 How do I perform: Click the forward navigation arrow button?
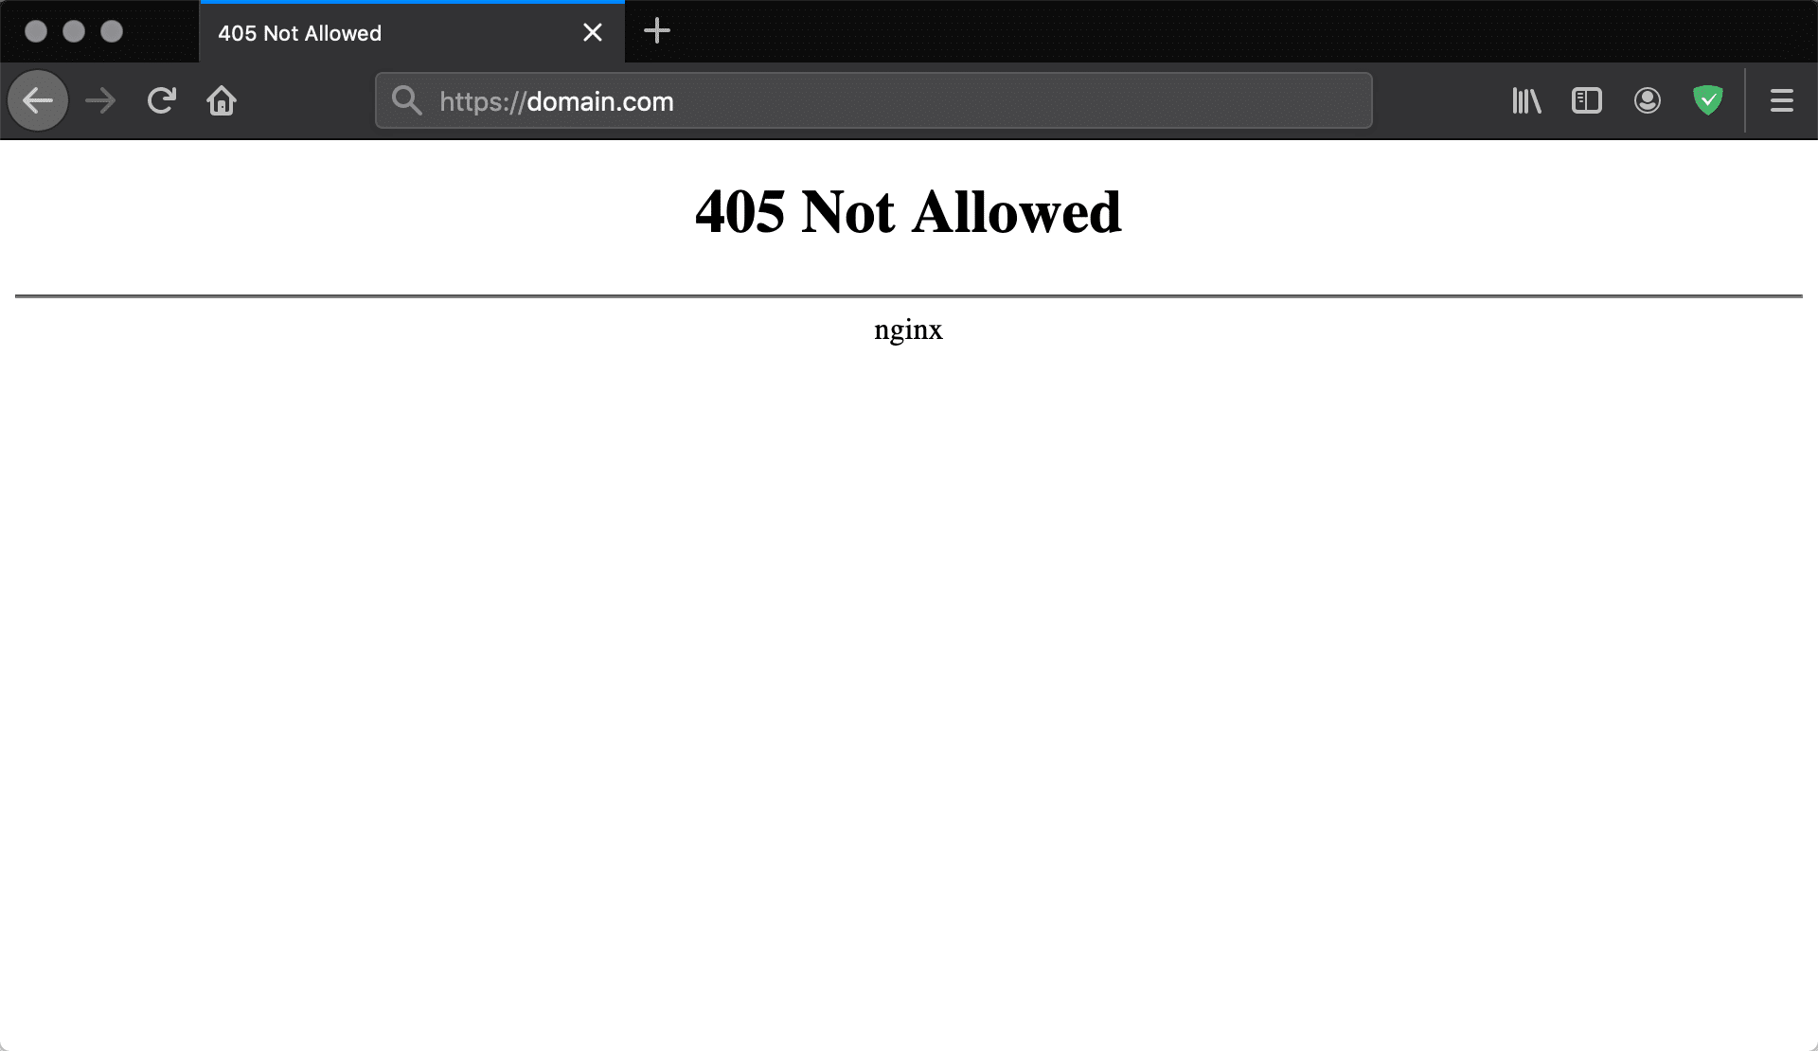(98, 101)
